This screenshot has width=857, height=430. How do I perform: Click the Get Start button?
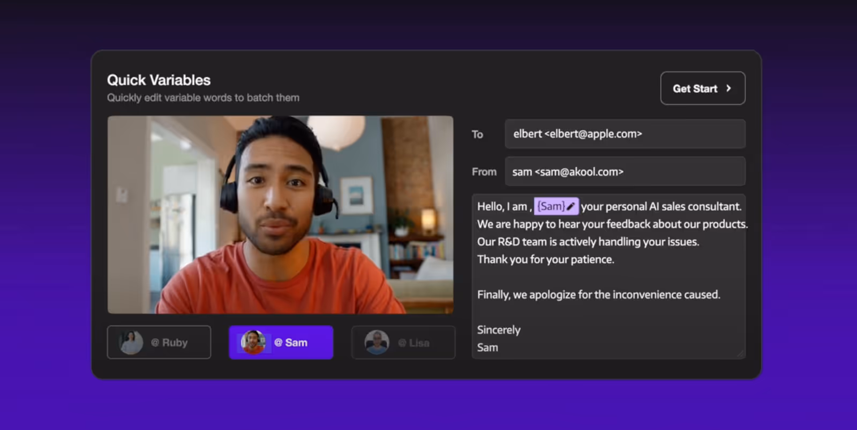(703, 88)
